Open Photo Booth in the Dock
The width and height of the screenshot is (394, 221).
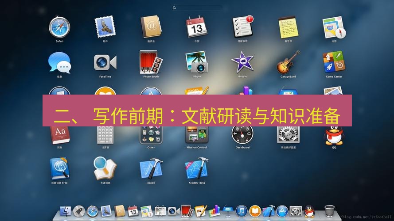point(187,211)
